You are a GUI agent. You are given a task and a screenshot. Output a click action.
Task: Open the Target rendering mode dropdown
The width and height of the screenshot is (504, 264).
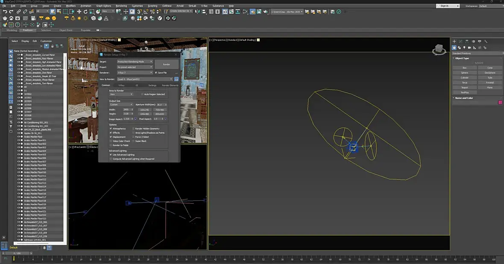[x=135, y=62]
